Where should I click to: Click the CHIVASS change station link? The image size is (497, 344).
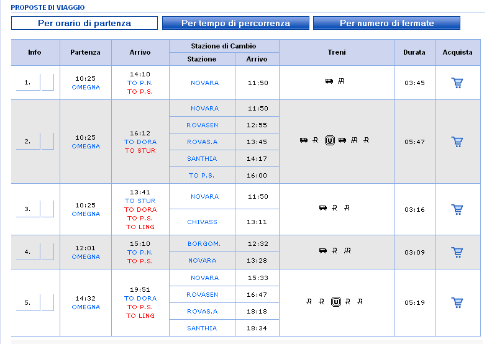202,222
